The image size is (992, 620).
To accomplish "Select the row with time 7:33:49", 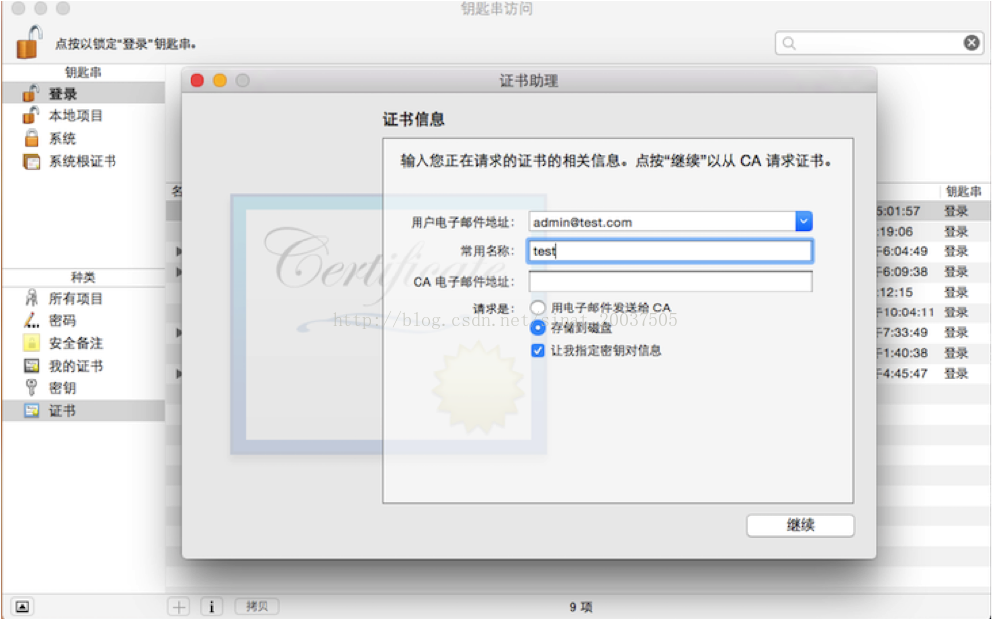I will [933, 332].
